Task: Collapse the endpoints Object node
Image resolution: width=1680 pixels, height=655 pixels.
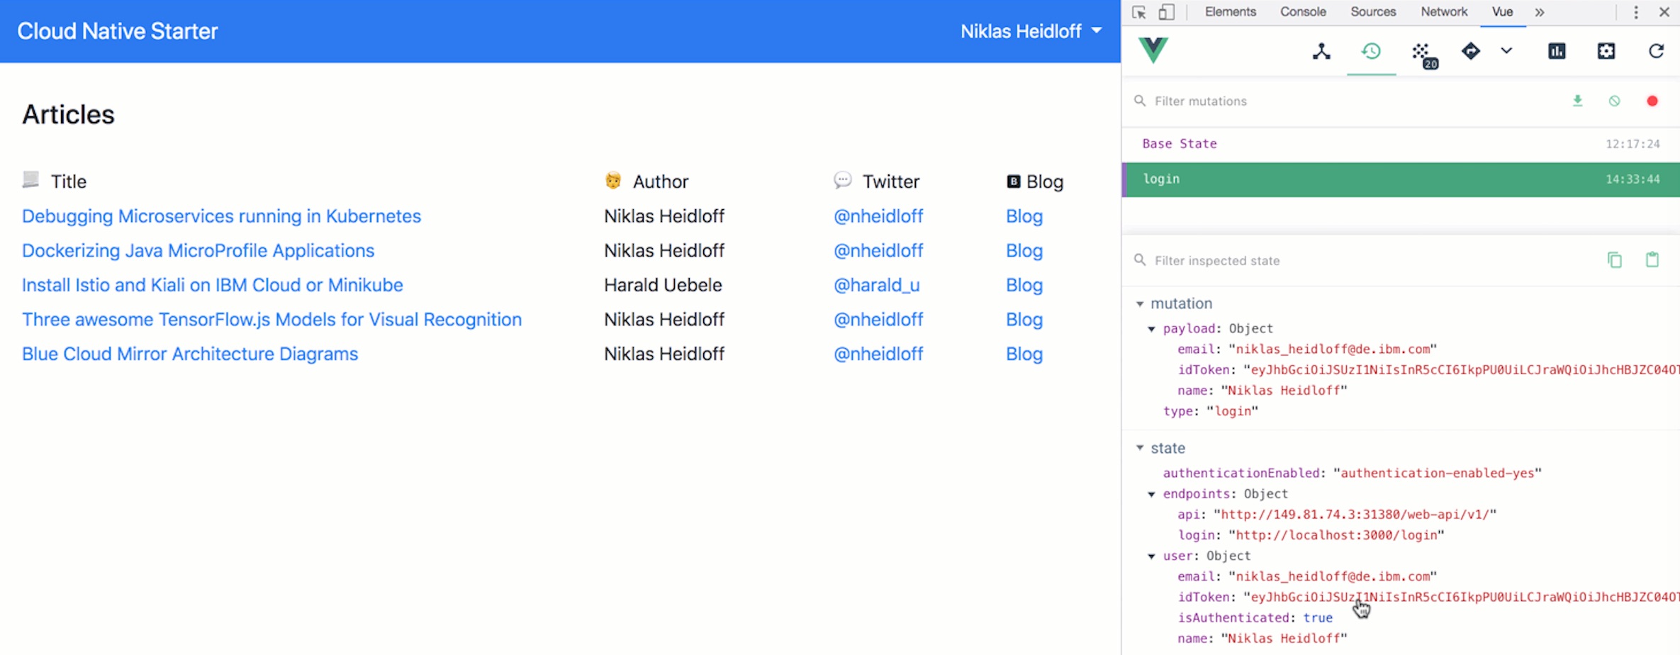Action: pos(1151,494)
